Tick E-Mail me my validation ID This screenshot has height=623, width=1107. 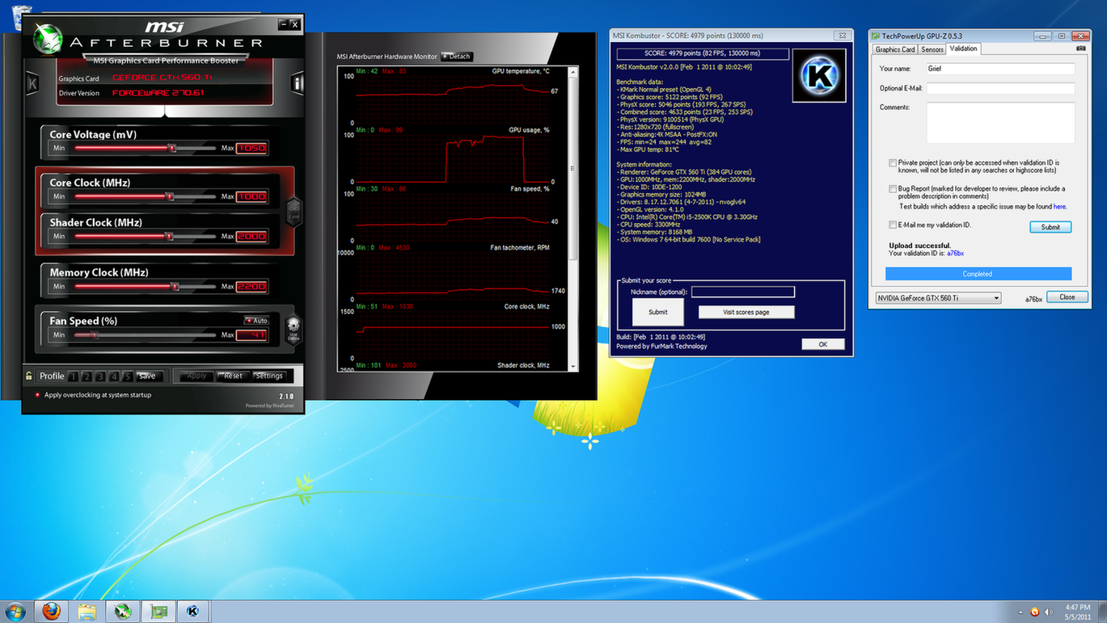[893, 225]
